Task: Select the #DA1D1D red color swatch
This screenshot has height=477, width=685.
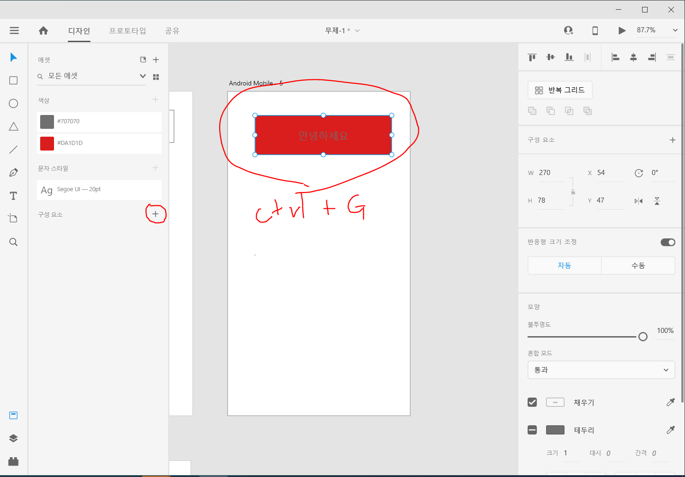Action: (x=47, y=144)
